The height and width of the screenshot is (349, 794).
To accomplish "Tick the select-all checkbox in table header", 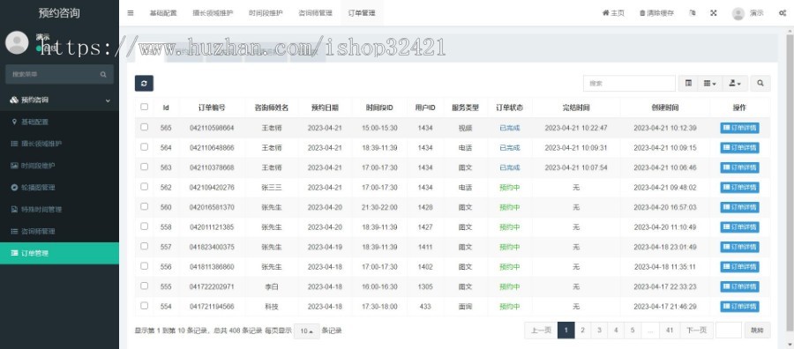I will [x=145, y=107].
